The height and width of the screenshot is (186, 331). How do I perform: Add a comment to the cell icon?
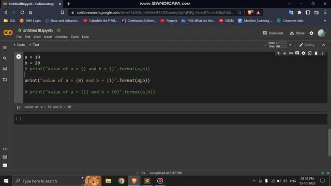tap(297, 53)
